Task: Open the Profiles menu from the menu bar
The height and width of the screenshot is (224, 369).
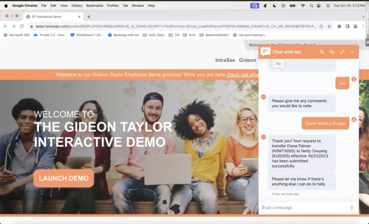Action: 112,5
